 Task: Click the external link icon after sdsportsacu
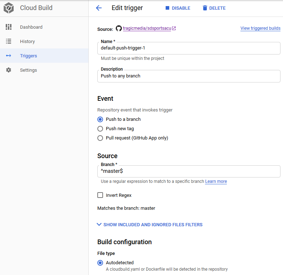point(174,28)
